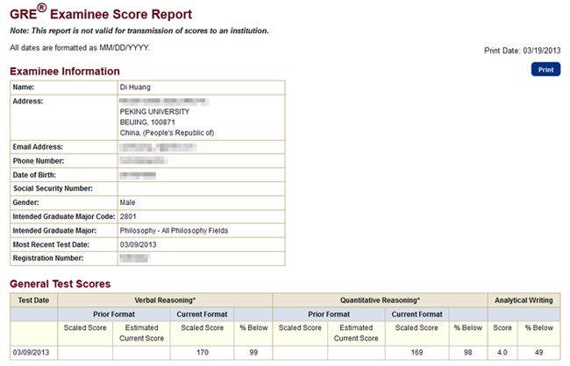The height and width of the screenshot is (366, 570).
Task: Click 'Intended Graduate Major Code:' label
Action: 64,217
